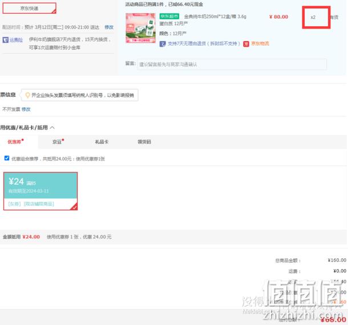The image size is (348, 325).
Task: Open the 支持7天无理由退货 link
Action: [204, 43]
